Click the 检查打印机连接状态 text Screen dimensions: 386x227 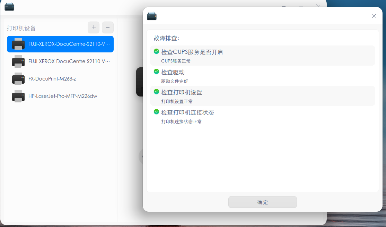pyautogui.click(x=187, y=112)
